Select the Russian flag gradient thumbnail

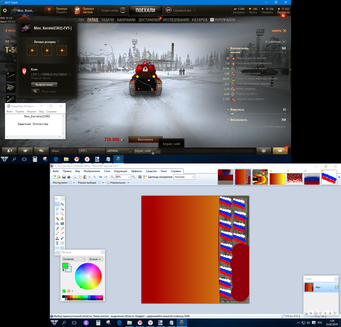312,179
